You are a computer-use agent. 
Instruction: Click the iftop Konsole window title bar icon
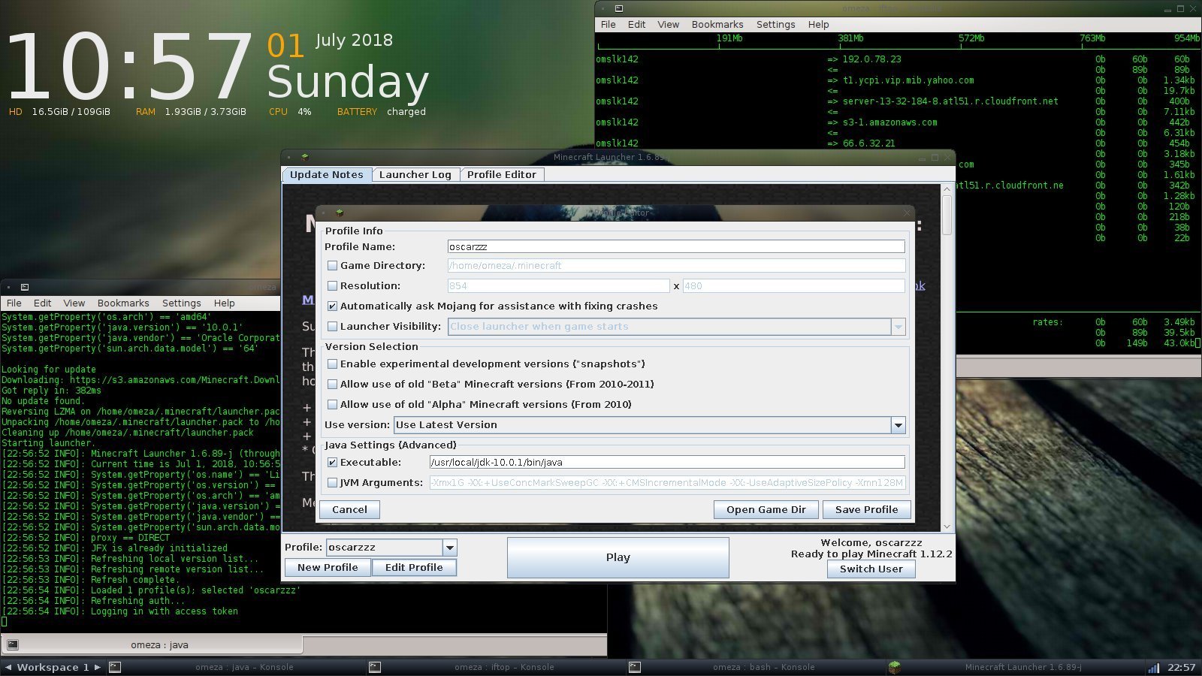point(619,9)
